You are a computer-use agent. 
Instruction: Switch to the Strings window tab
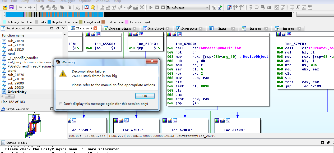tap(120, 29)
